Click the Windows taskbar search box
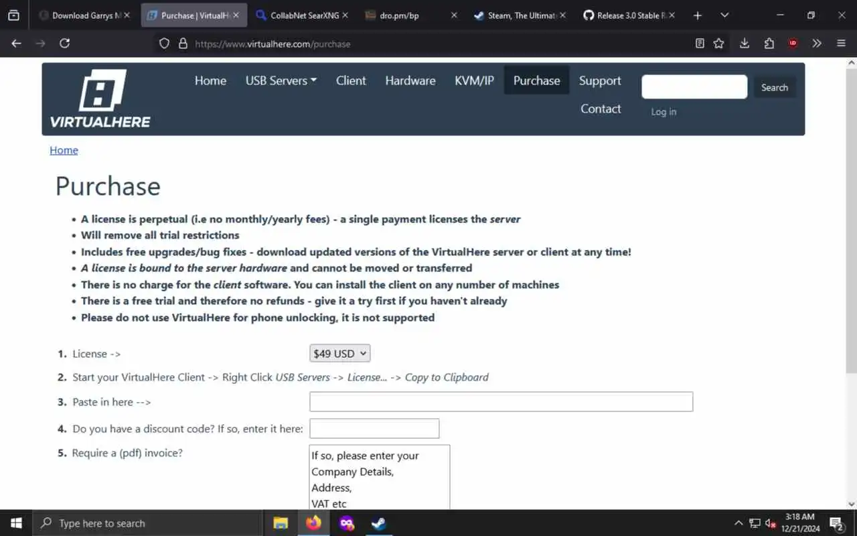Viewport: 857px width, 536px height. [x=147, y=523]
